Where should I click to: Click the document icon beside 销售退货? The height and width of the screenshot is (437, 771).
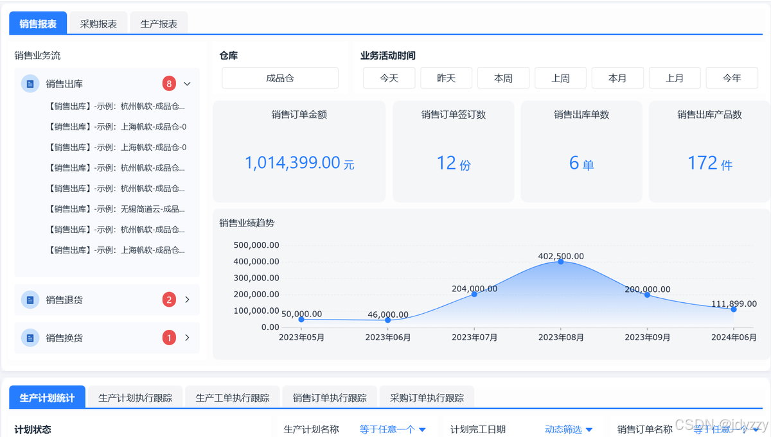[30, 300]
